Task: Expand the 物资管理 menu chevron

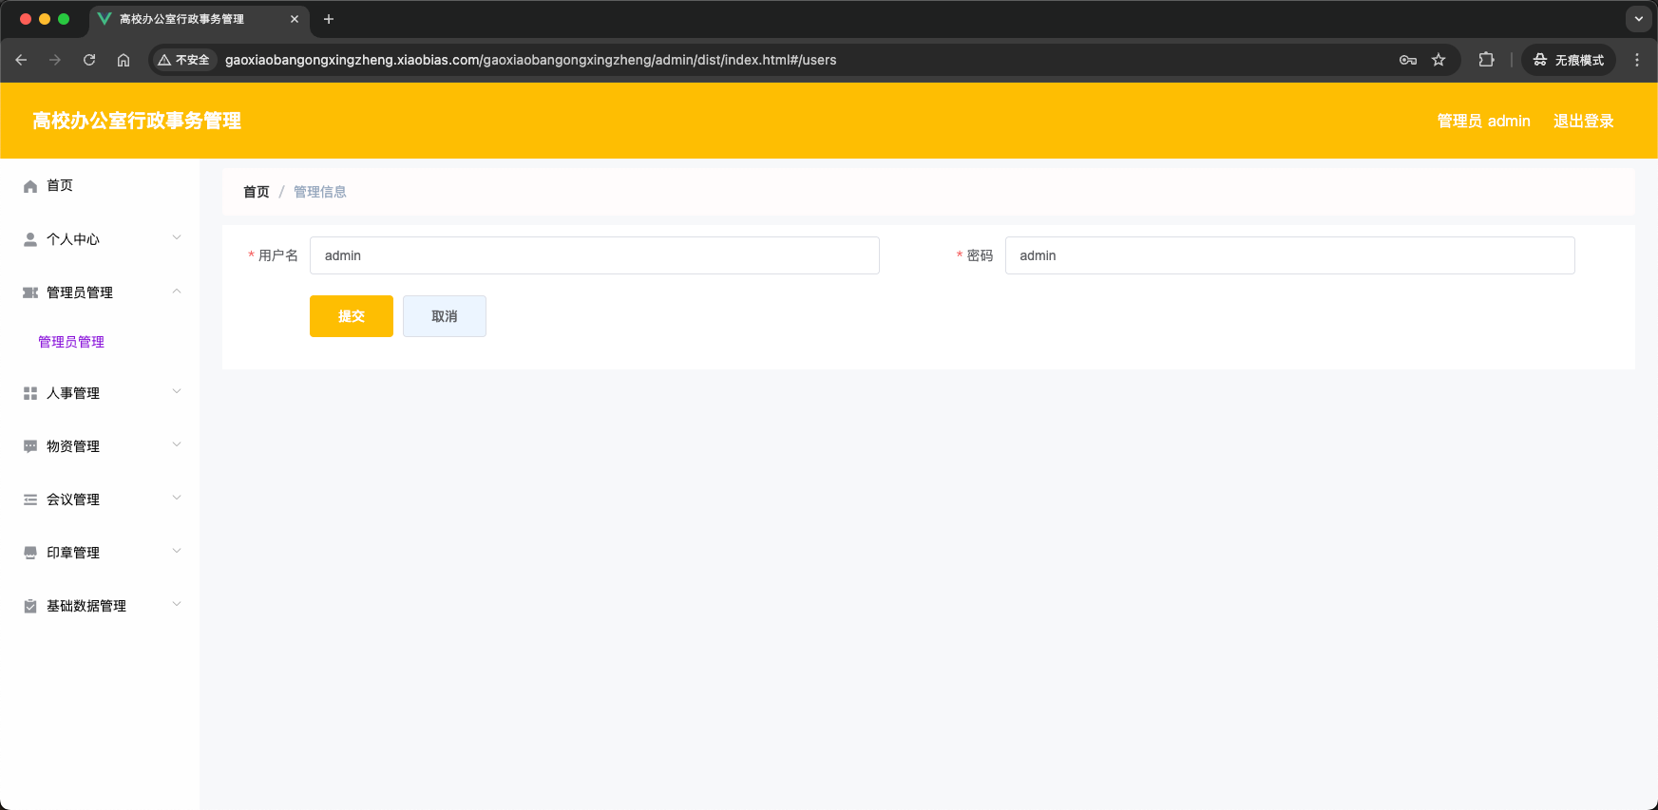Action: [x=177, y=444]
